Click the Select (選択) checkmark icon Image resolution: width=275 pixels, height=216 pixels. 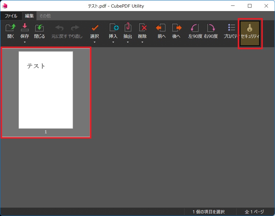click(95, 28)
